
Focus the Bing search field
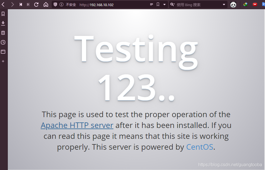pyautogui.click(x=199, y=5)
